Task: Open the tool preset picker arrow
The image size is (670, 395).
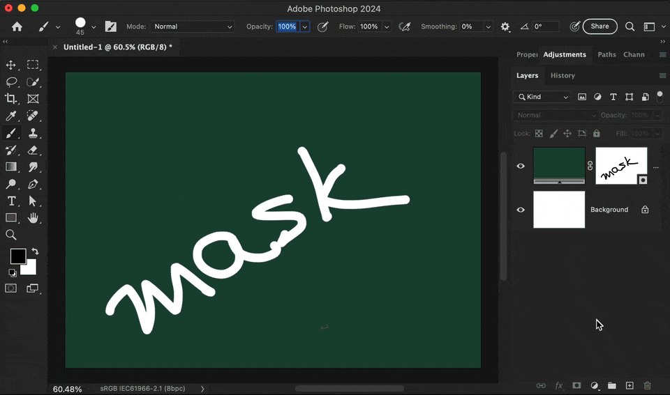Action: click(x=58, y=27)
